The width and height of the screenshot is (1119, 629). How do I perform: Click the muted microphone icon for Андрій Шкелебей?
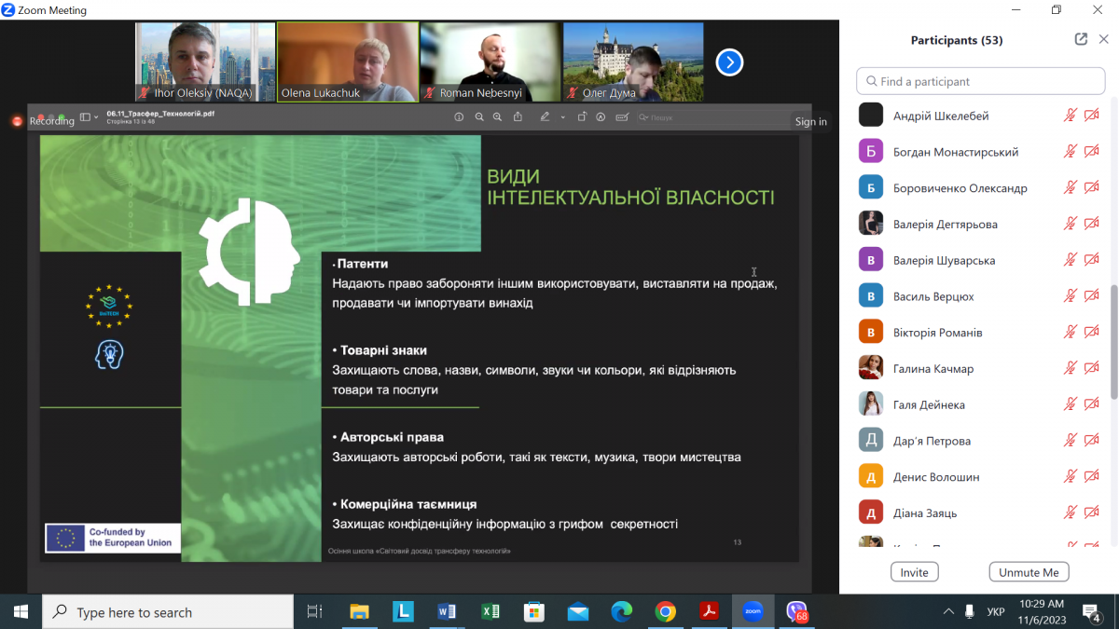[1071, 116]
